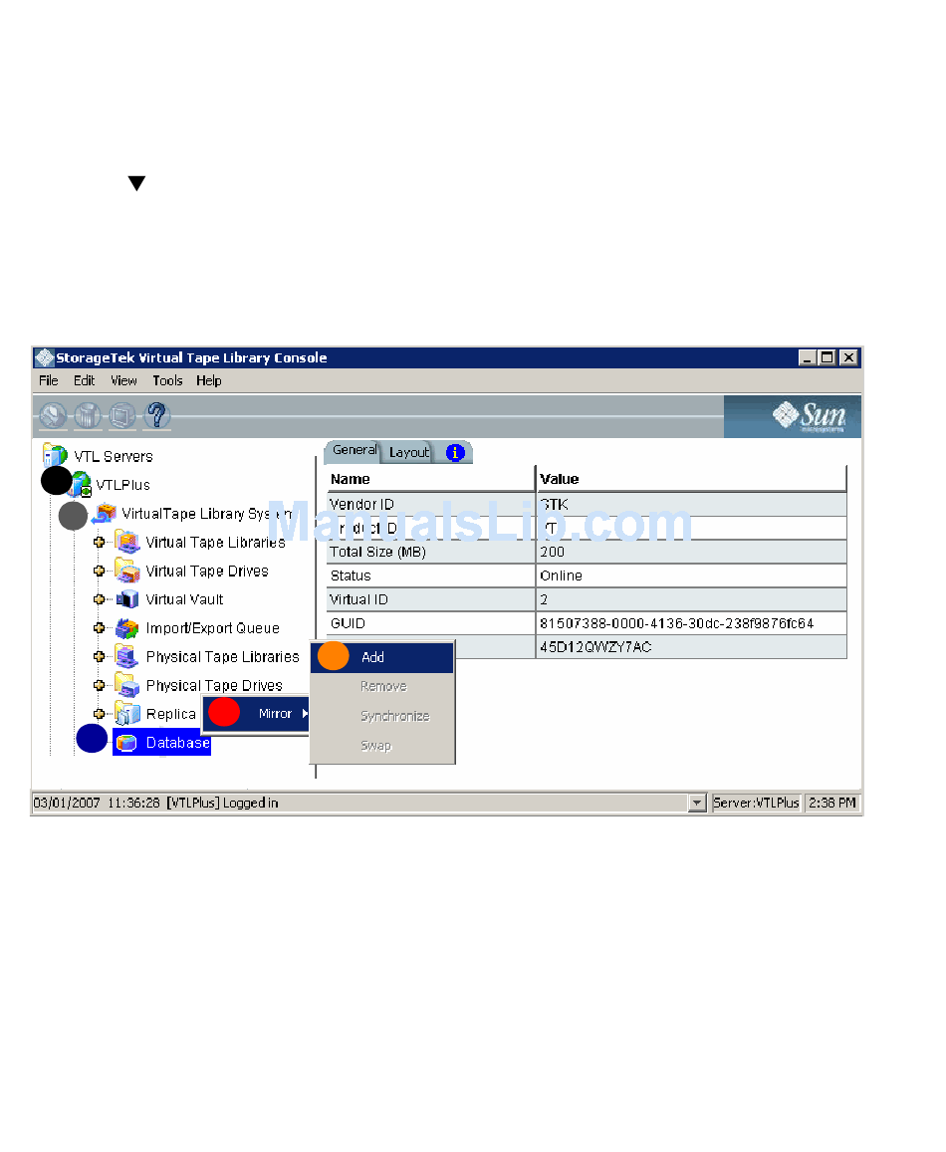
Task: Open the status bar log dropdown arrow
Action: 698,804
